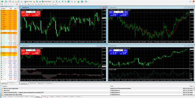Toggle the Market Watch window icon
The height and width of the screenshot is (98, 195).
coord(10,2)
